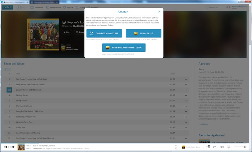This screenshot has width=252, height=152.
Task: Select track Lovely Rita
Action: click(96, 127)
